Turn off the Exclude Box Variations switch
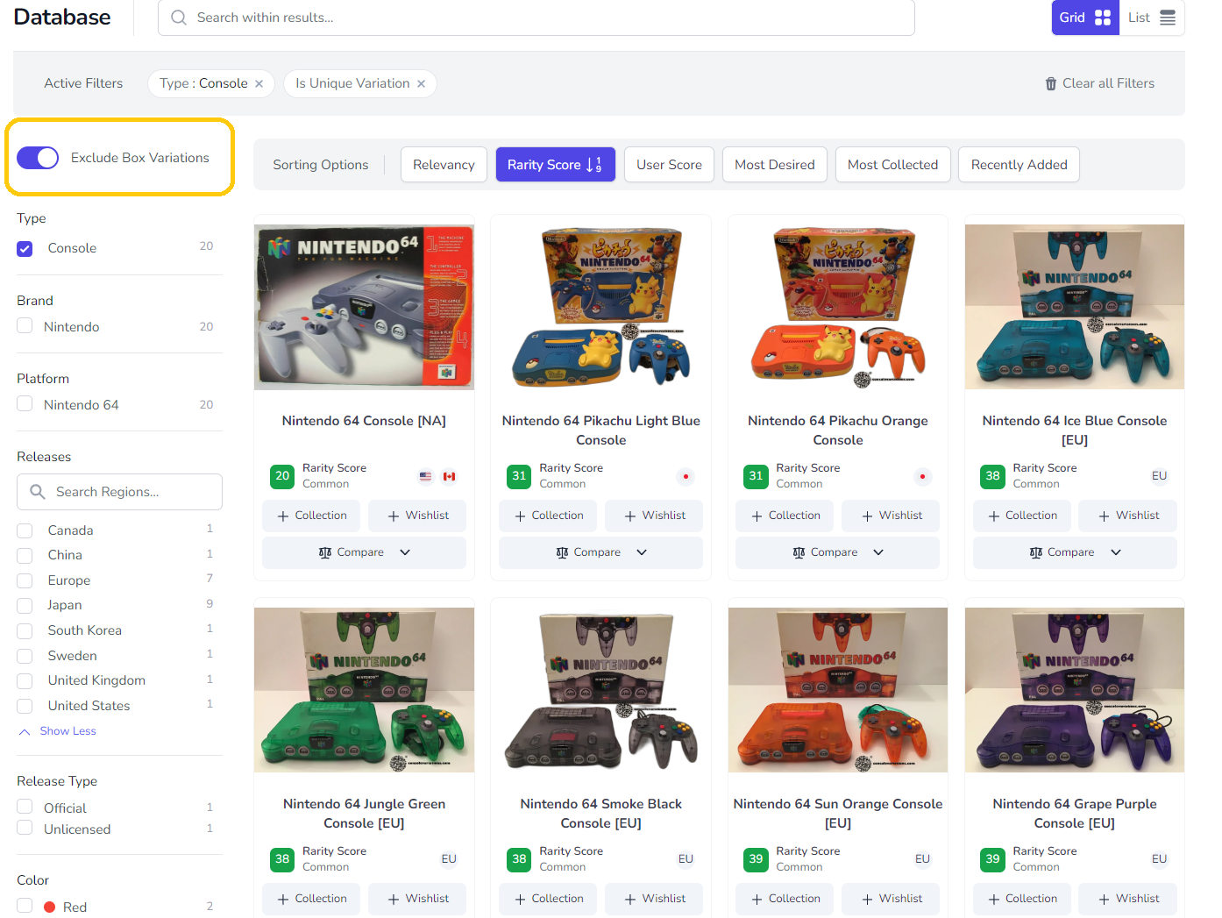The width and height of the screenshot is (1222, 918). point(38,158)
